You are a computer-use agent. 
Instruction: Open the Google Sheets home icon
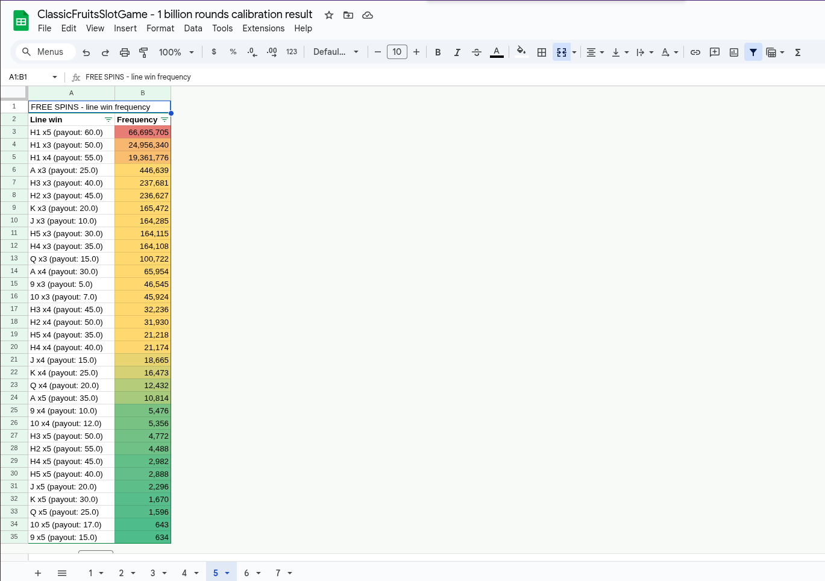pyautogui.click(x=21, y=21)
